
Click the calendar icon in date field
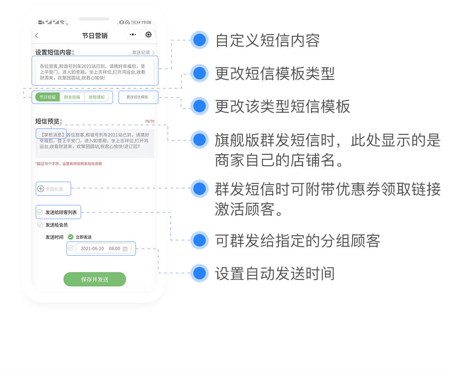(125, 249)
